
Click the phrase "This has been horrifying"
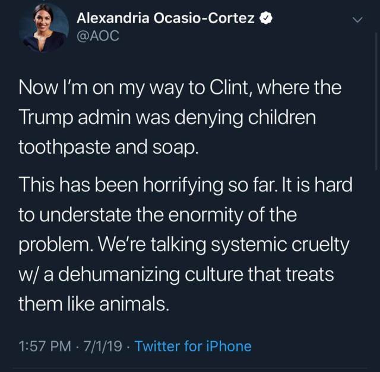tap(121, 185)
